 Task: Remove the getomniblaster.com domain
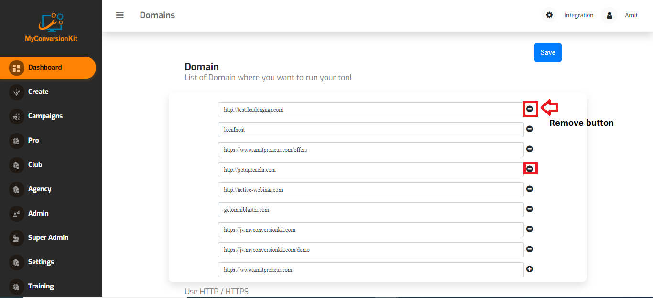click(530, 209)
